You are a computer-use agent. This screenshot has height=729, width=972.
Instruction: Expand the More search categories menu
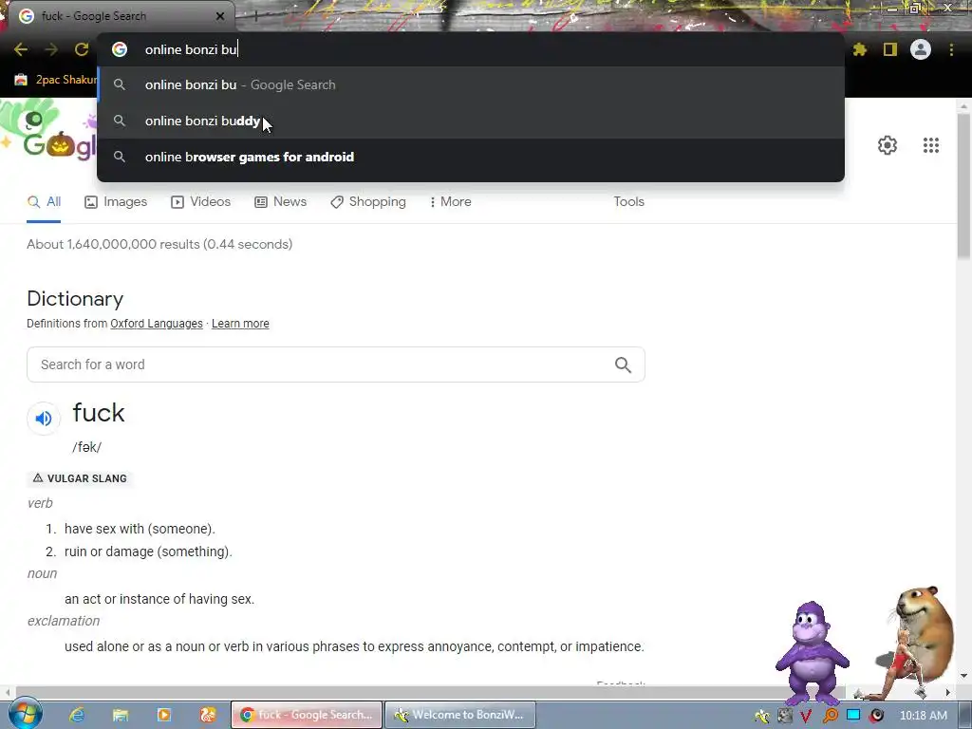tap(451, 202)
